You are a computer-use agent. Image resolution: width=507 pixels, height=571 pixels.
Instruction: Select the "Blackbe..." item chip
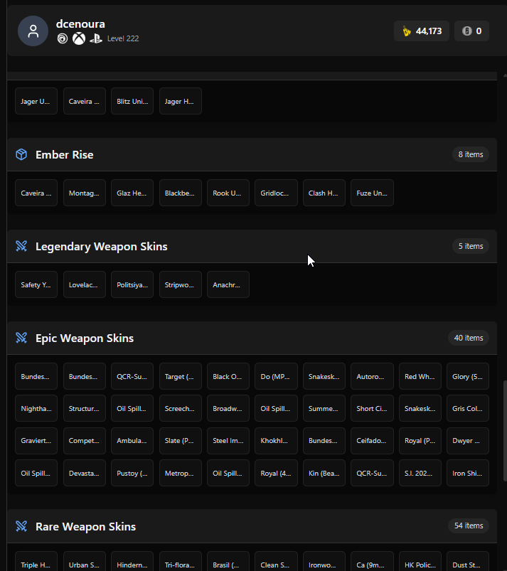click(181, 193)
